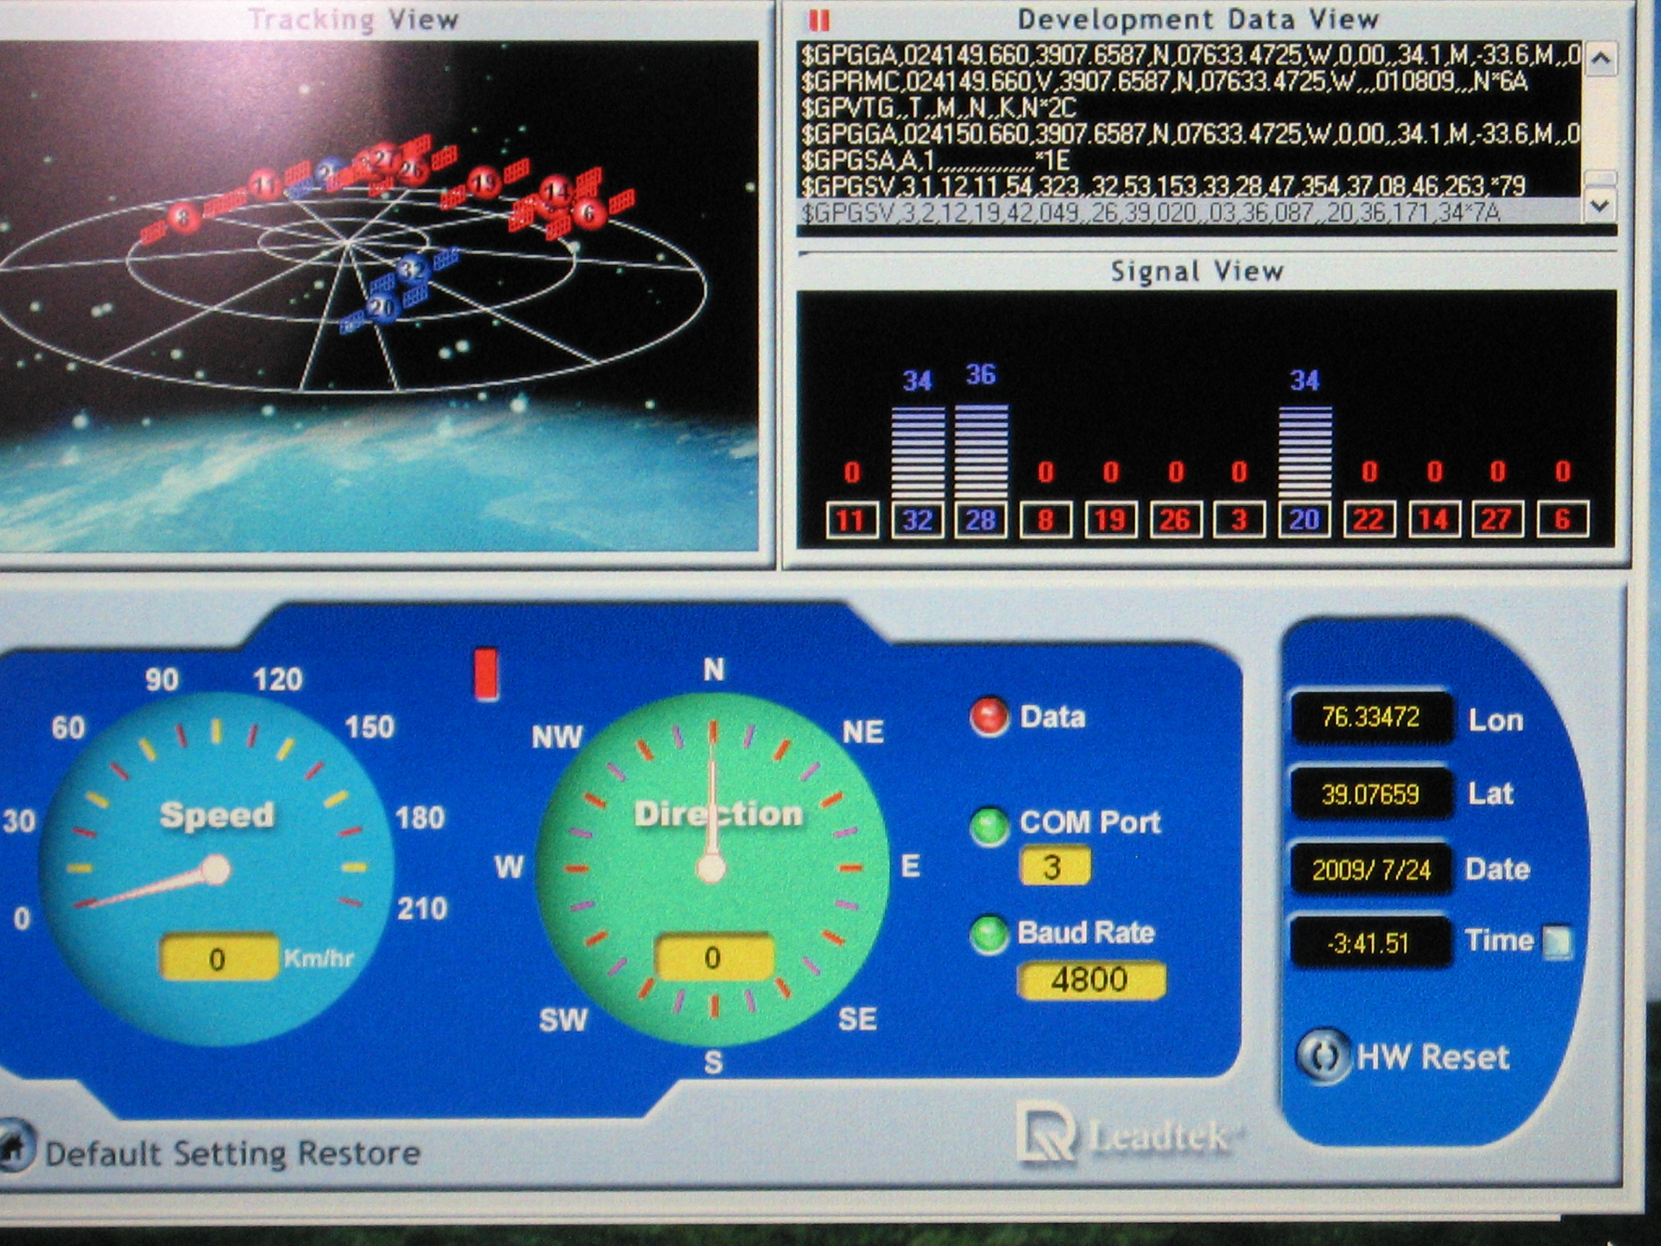Click the Default Setting Restore home icon

point(14,1146)
